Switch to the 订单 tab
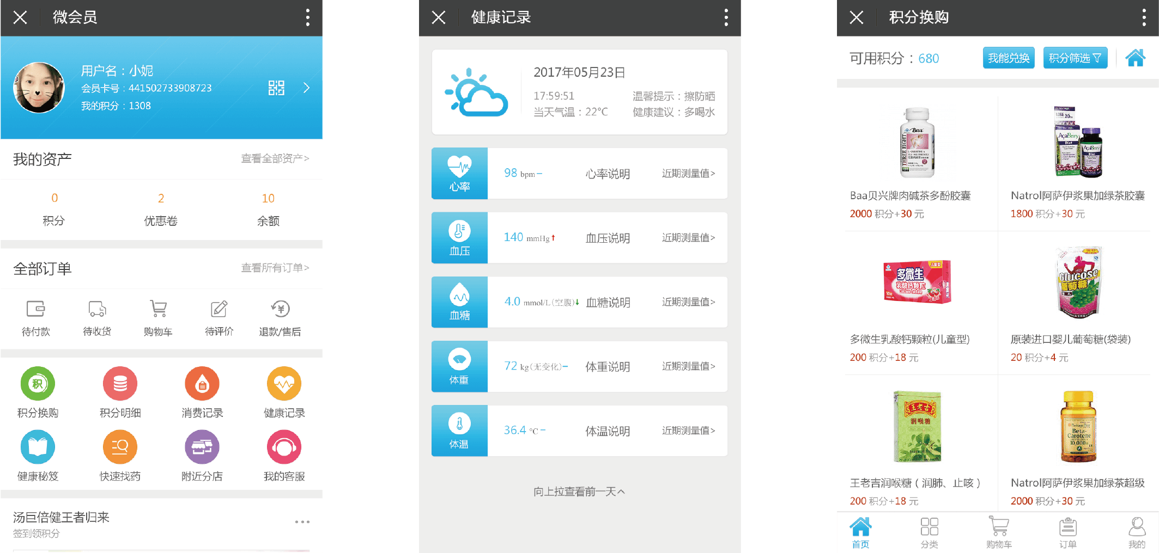The width and height of the screenshot is (1159, 553). (1067, 531)
